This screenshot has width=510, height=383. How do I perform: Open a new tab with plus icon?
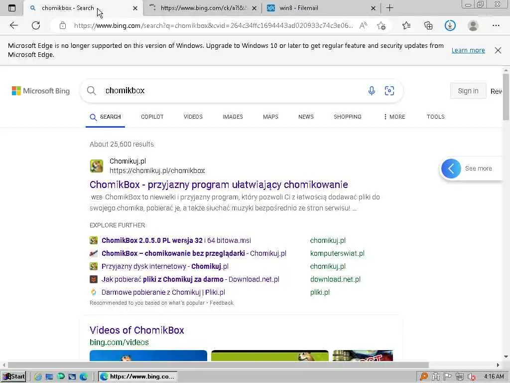389,8
